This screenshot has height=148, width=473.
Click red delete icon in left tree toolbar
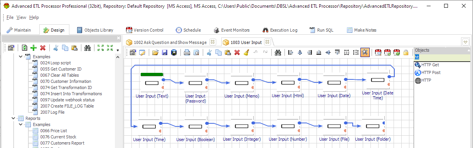[x=43, y=48]
